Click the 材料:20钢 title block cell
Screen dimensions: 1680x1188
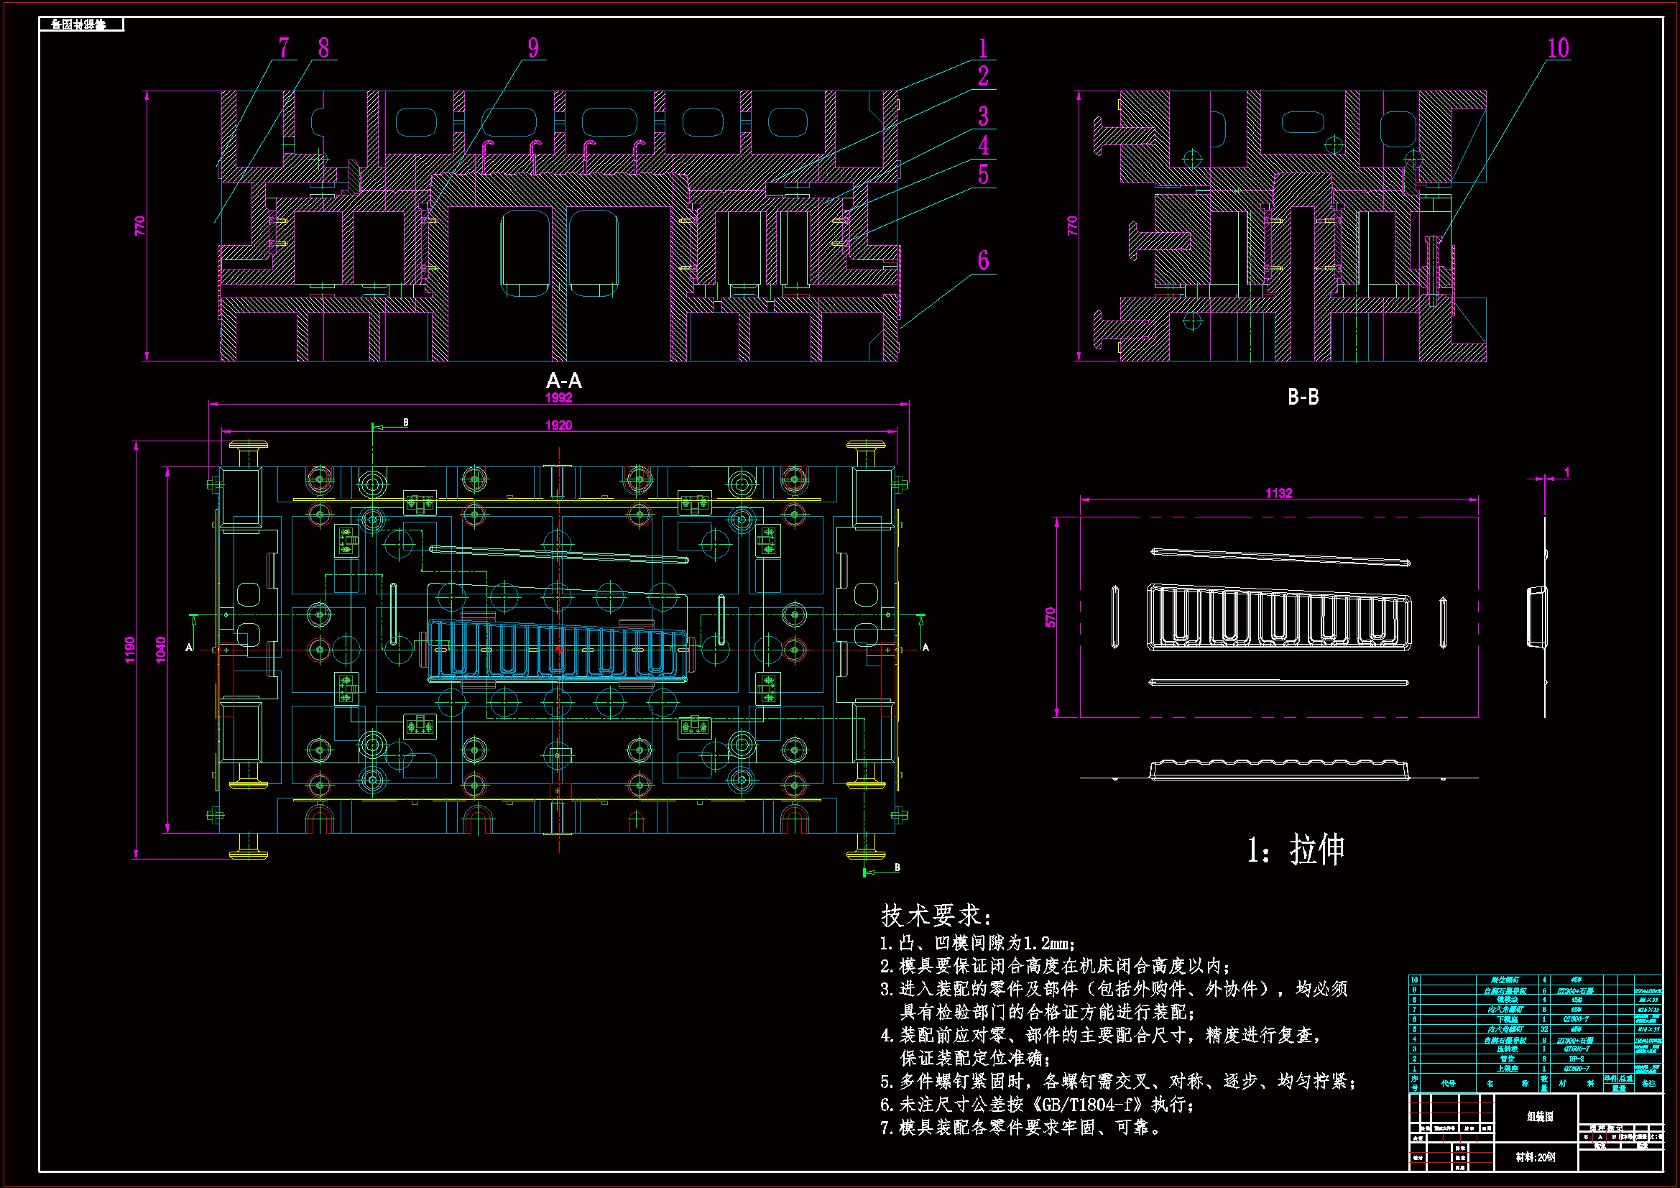pos(1535,1157)
